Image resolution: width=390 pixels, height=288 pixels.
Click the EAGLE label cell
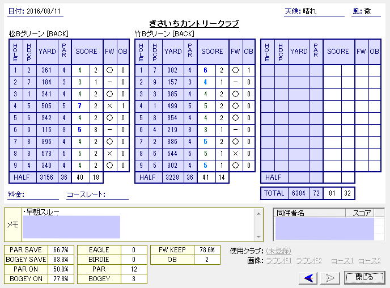[99, 249]
